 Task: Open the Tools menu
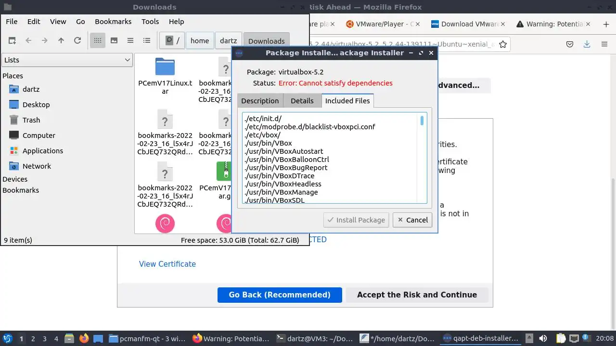(150, 21)
